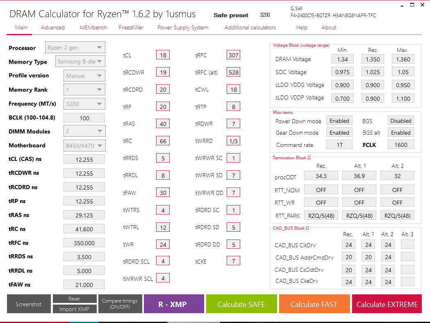Click Calculate SAFE button

(x=241, y=304)
